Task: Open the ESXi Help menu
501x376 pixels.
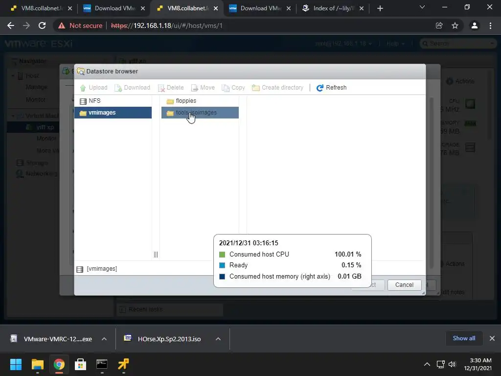Action: tap(395, 44)
